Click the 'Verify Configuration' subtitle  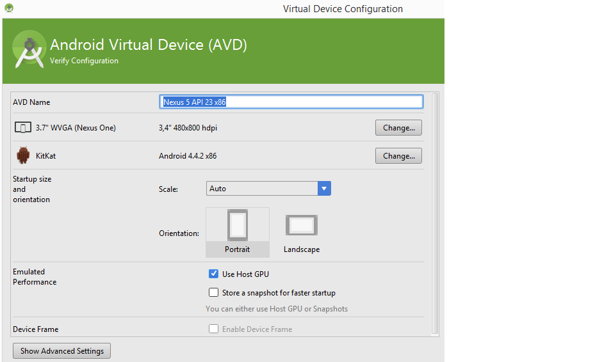tap(84, 61)
